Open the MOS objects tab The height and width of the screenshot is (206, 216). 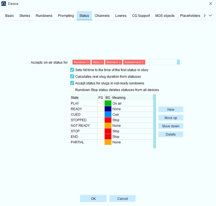click(165, 16)
